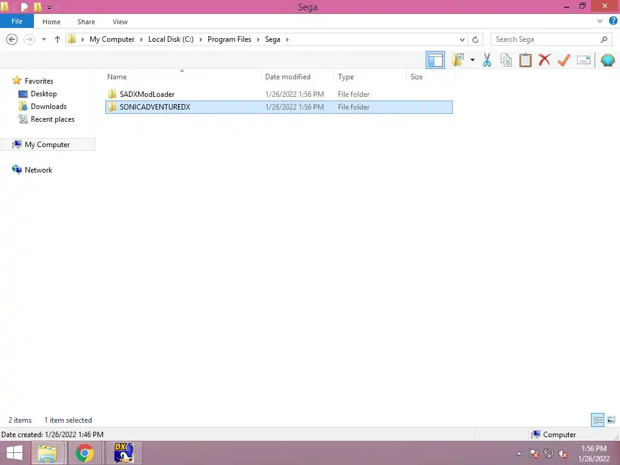Image resolution: width=620 pixels, height=465 pixels.
Task: Sort by the Name column header
Action: point(182,77)
